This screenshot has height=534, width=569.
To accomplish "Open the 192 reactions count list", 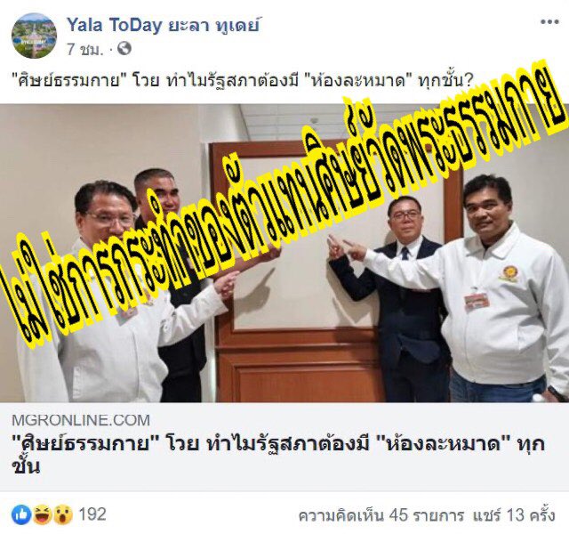I will click(x=92, y=514).
